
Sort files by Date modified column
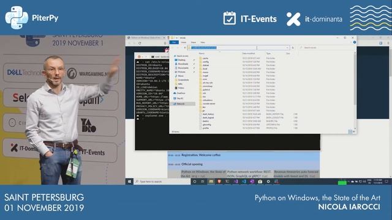(249, 53)
